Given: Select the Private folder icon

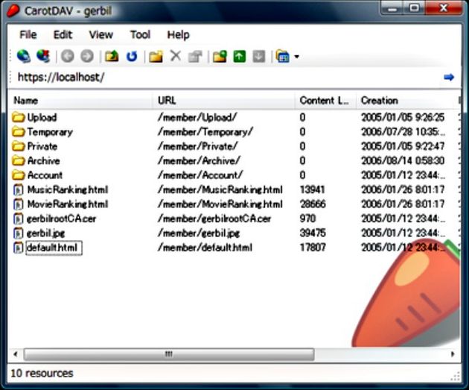Looking at the screenshot, I should [x=19, y=146].
